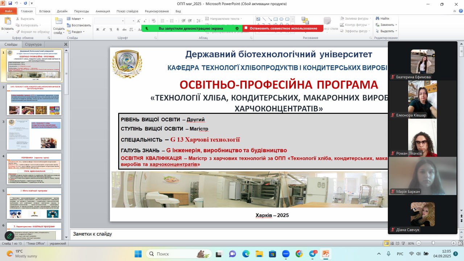Open Shape Outline (Контур фигуры) dropdown
Image resolution: width=464 pixels, height=261 pixels.
(x=354, y=25)
